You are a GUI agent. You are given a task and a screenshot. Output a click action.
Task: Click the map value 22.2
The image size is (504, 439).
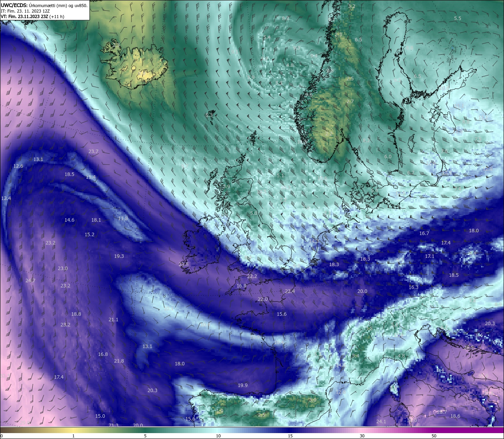[x=252, y=276]
